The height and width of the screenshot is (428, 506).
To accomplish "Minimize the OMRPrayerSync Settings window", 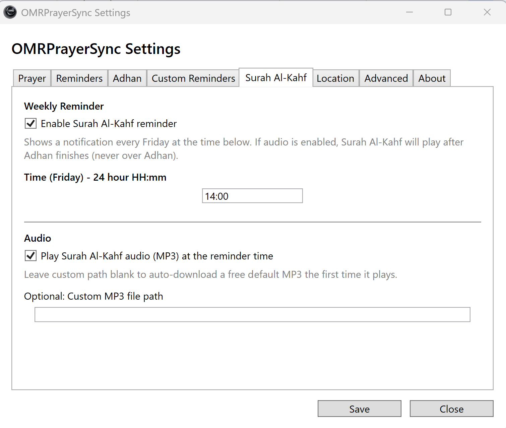I will tap(409, 12).
